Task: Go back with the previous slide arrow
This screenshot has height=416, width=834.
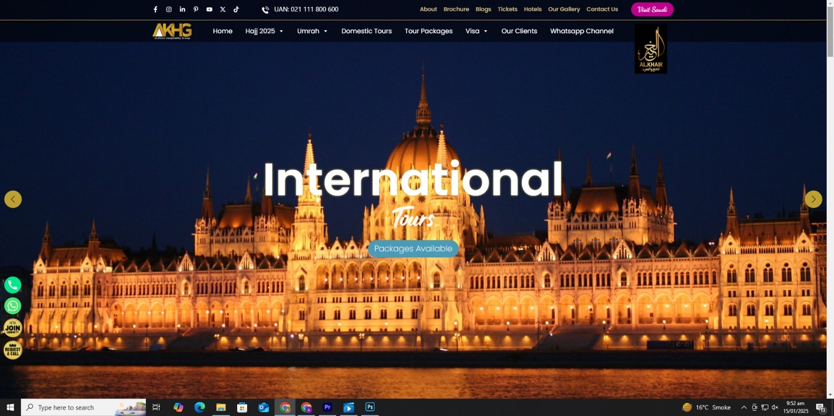Action: pyautogui.click(x=13, y=199)
